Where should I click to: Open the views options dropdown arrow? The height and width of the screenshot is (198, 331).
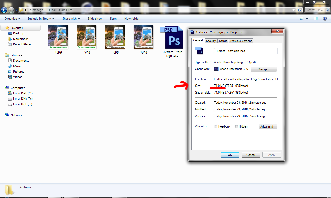tap(307, 19)
